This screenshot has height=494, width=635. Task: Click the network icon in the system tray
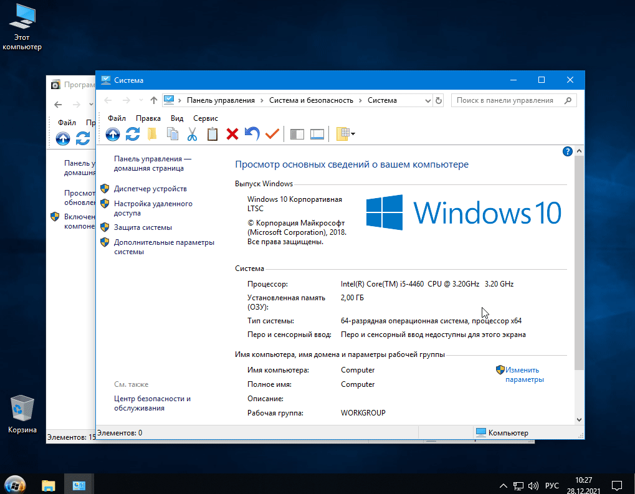(518, 486)
